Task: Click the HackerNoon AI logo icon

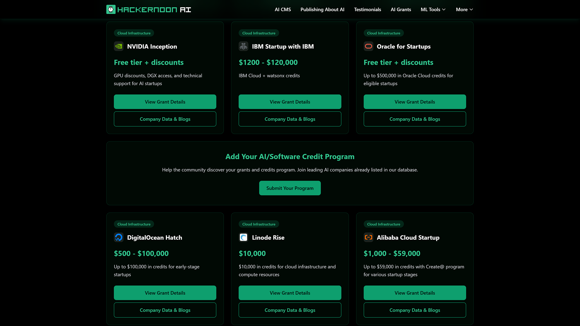Action: 111,10
